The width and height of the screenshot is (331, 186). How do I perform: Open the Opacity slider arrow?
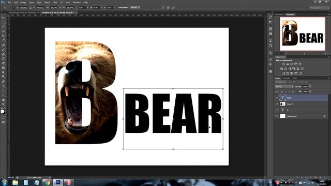310,87
